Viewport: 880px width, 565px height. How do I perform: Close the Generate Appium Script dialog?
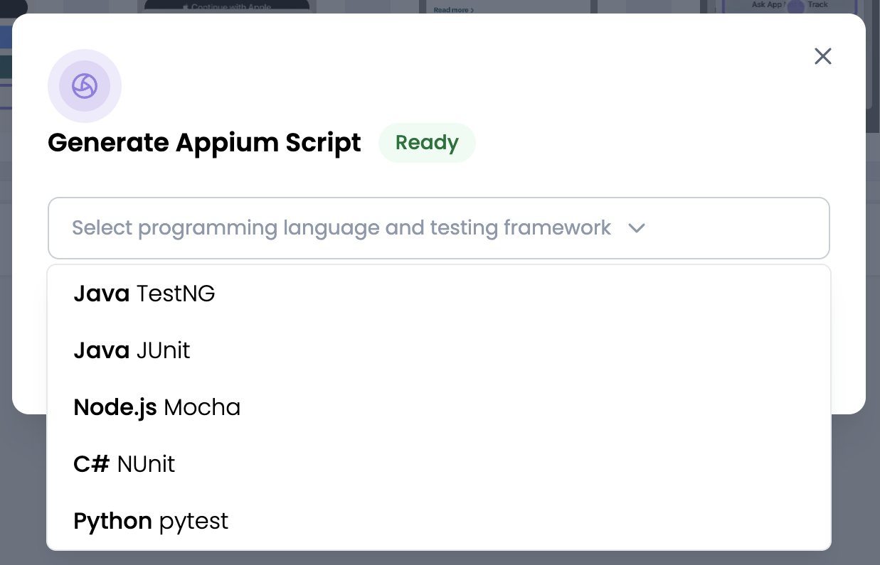coord(822,56)
